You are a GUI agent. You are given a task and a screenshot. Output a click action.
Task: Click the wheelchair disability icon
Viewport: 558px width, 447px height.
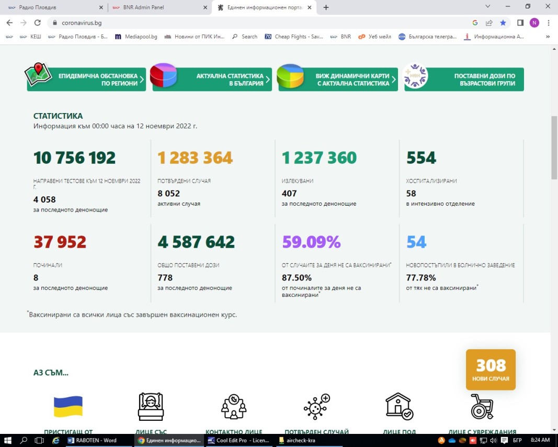(x=482, y=406)
